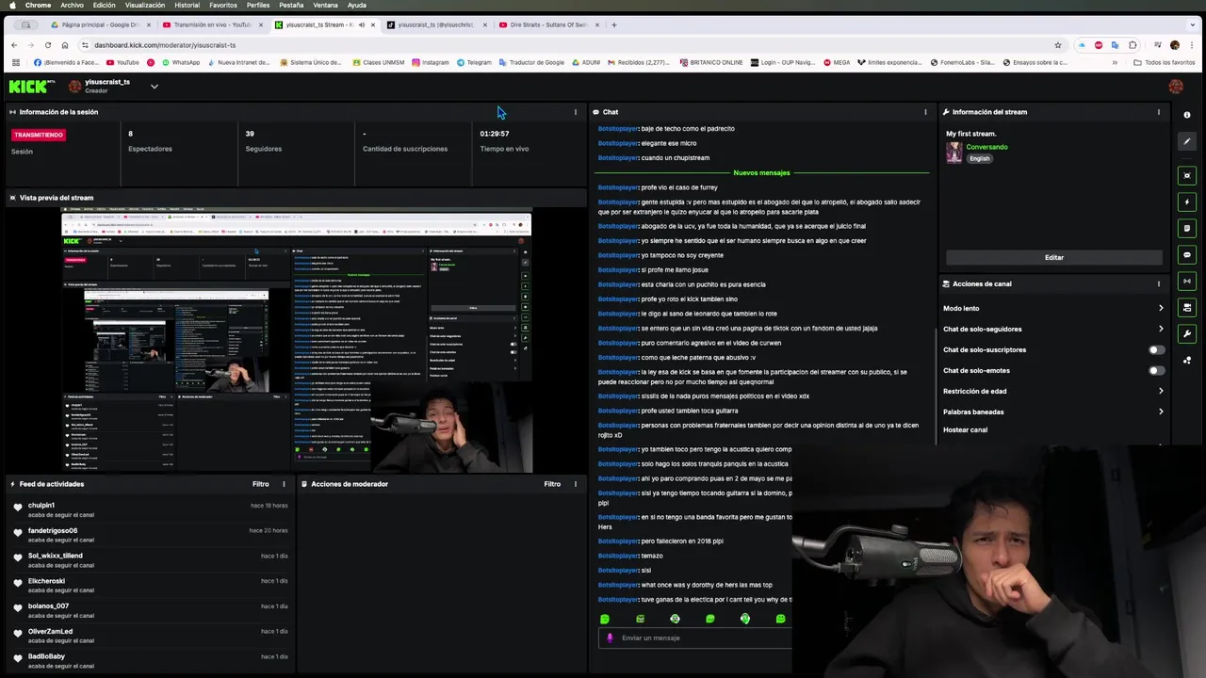This screenshot has width=1206, height=678.
Task: Open the Historial menu in menu bar
Action: pyautogui.click(x=187, y=5)
